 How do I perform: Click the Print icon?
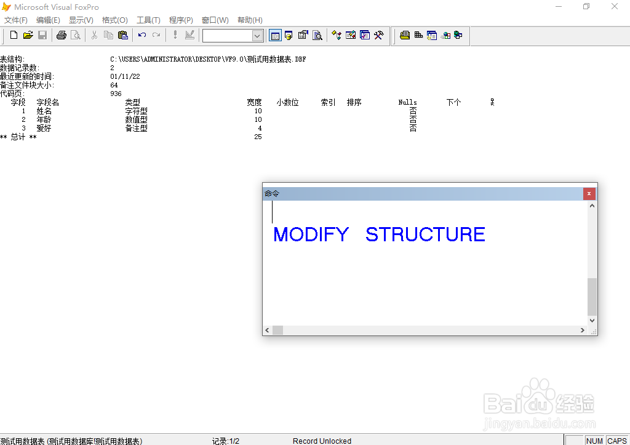click(62, 35)
